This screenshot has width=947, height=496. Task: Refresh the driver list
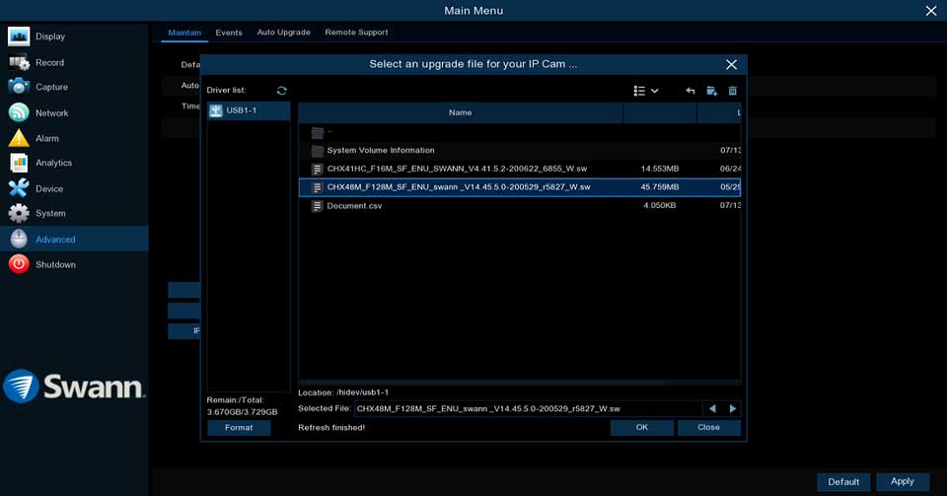[282, 91]
